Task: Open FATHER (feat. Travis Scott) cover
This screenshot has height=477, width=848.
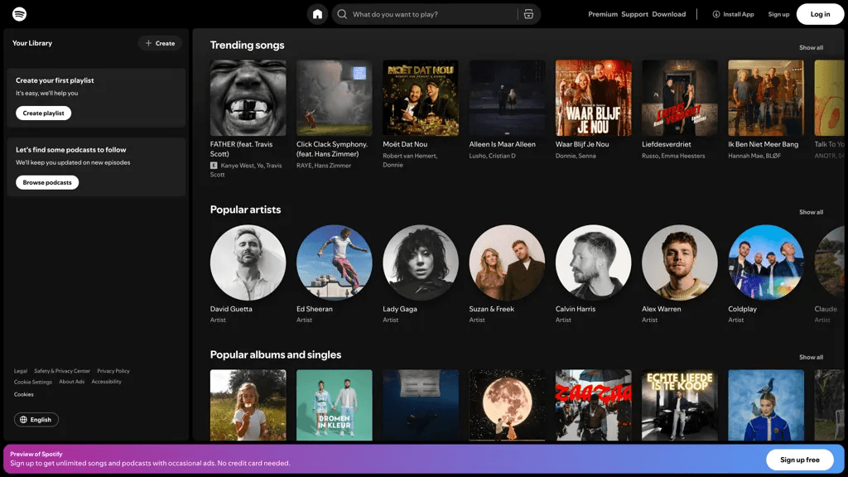Action: pos(248,98)
